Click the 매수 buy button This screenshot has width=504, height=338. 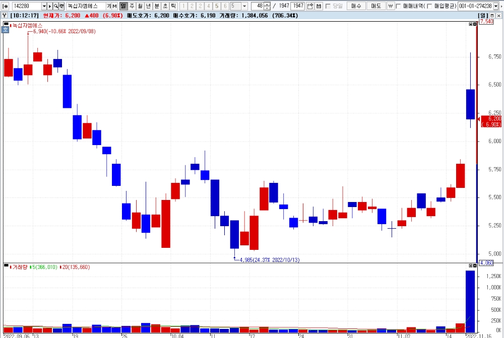point(356,6)
